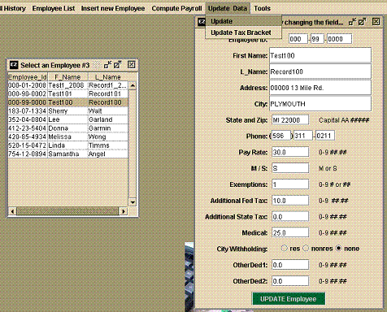This screenshot has height=312, width=387.
Task: Click the horizontal scrollbar thumb in employee list
Action: tap(67, 211)
